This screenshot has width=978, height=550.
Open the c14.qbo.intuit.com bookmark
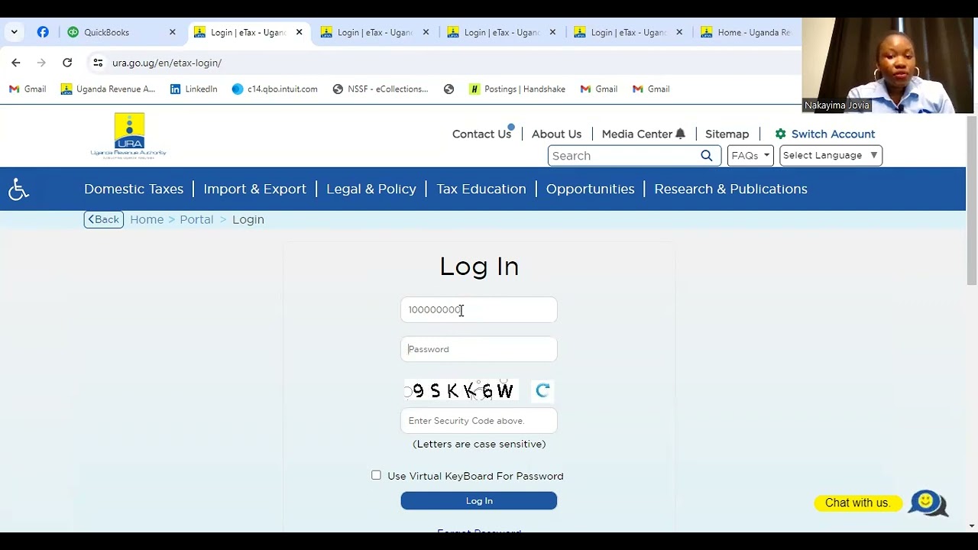point(274,89)
